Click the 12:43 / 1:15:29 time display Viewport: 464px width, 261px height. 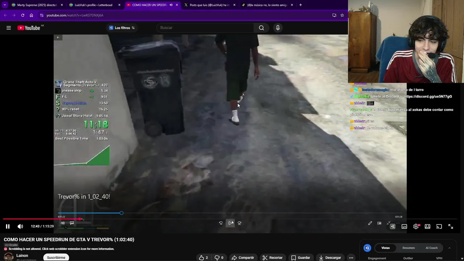point(42,226)
